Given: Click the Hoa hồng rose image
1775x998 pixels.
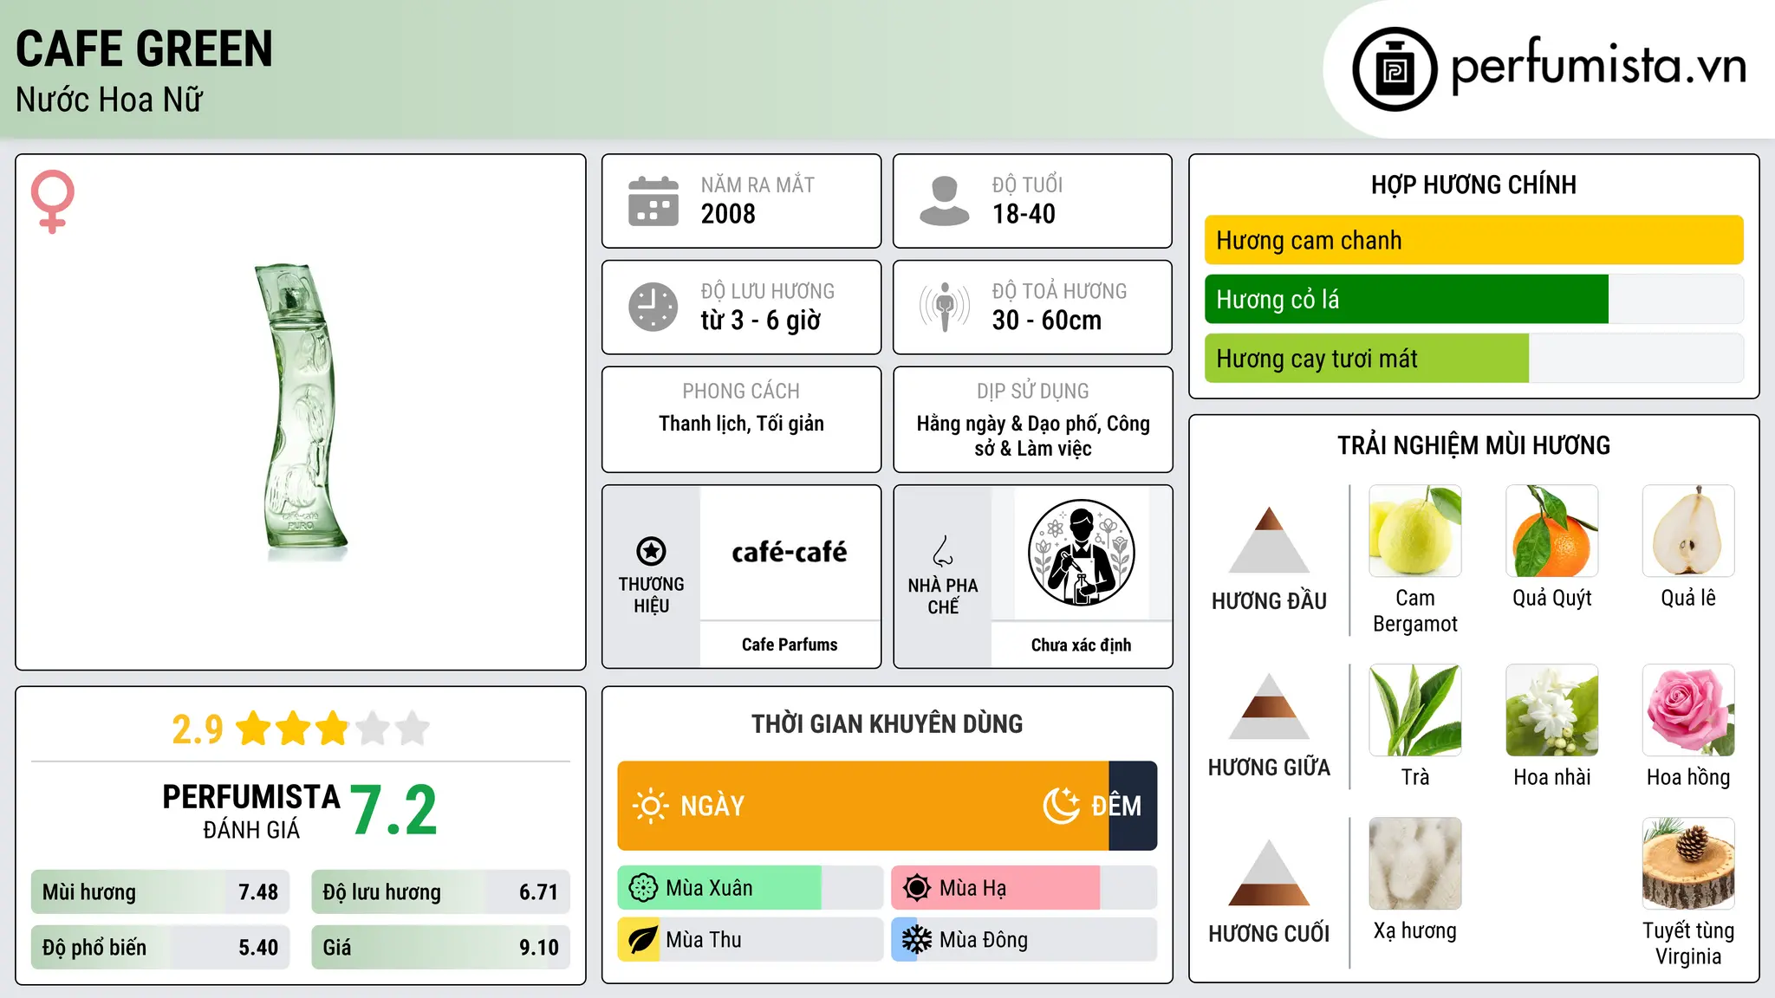Looking at the screenshot, I should point(1688,710).
